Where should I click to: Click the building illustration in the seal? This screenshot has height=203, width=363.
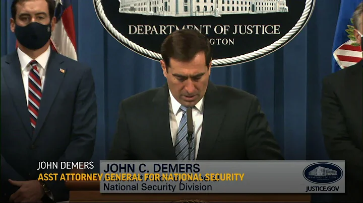[203, 8]
